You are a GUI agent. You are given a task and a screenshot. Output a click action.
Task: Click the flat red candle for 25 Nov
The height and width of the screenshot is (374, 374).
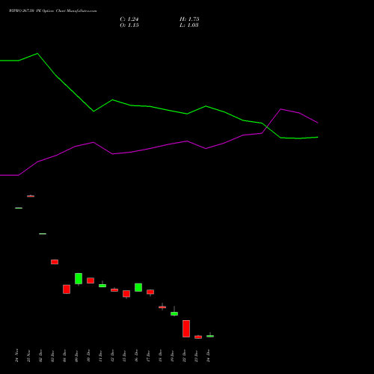[31, 196]
